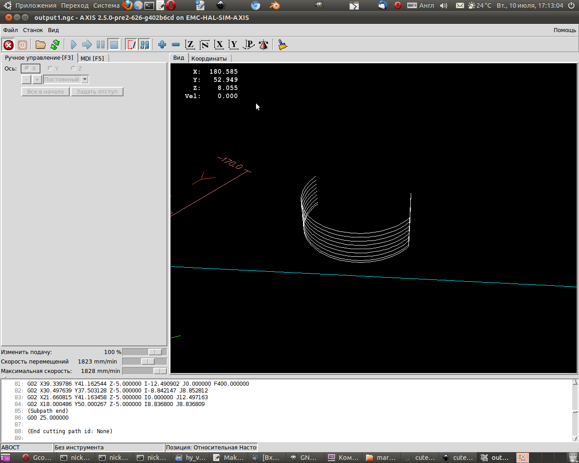Toggle the emergency stop button

(x=8, y=45)
